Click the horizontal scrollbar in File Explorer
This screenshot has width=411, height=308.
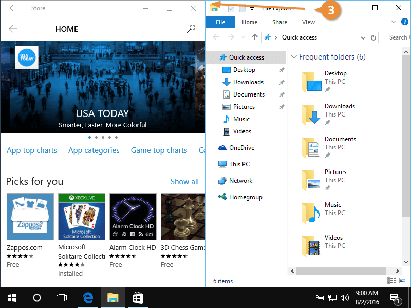pyautogui.click(x=341, y=271)
